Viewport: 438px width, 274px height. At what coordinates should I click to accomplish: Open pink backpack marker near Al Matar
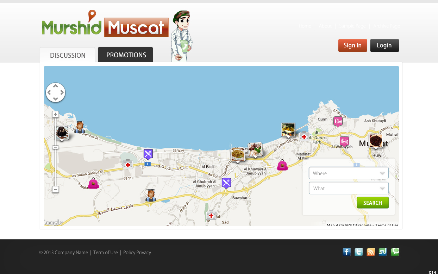click(x=93, y=184)
